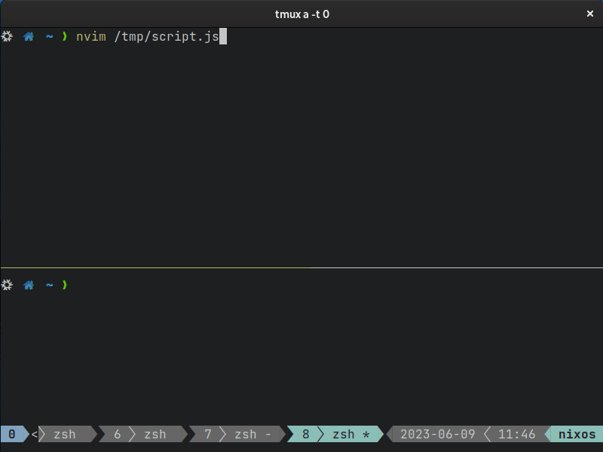Click the home icon in bottom pane prompt

[x=29, y=285]
